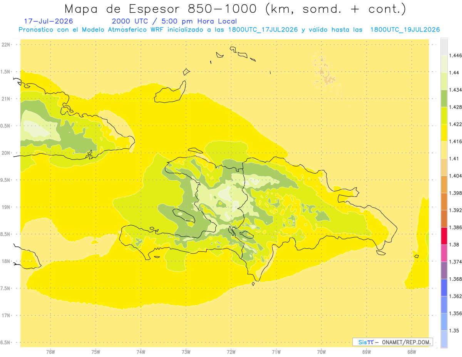
Task: Pick the pink 1.374–1.38 colorbar swatch
Action: pyautogui.click(x=444, y=253)
